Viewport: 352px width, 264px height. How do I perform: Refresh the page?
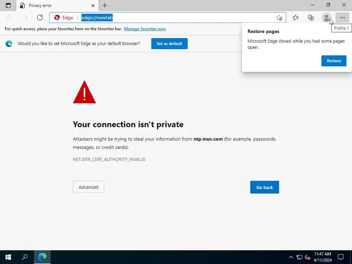[x=40, y=18]
